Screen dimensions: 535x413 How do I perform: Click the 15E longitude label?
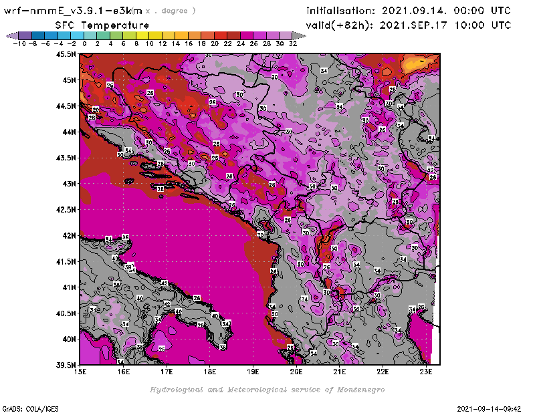click(80, 372)
